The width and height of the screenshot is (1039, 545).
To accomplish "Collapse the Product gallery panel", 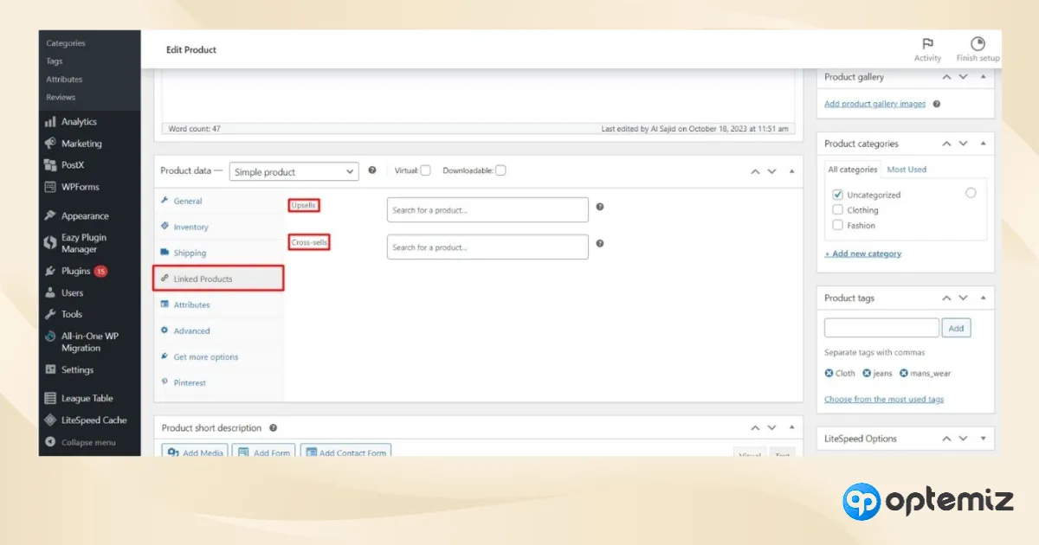I will point(983,77).
